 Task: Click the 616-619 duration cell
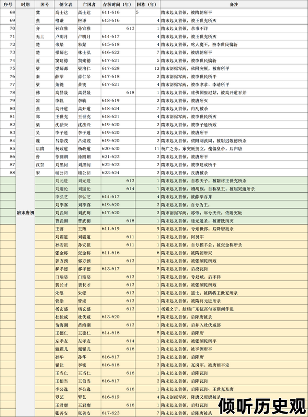pyautogui.click(x=118, y=397)
